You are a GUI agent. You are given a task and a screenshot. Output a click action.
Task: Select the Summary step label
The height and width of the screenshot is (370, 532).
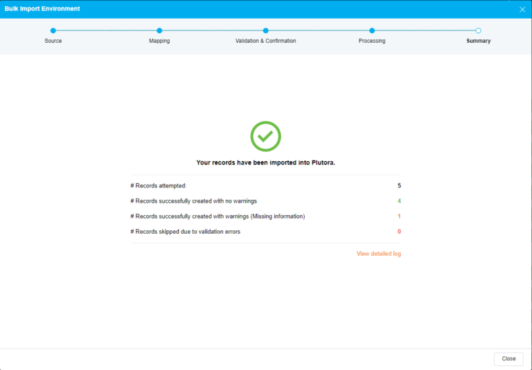[478, 41]
